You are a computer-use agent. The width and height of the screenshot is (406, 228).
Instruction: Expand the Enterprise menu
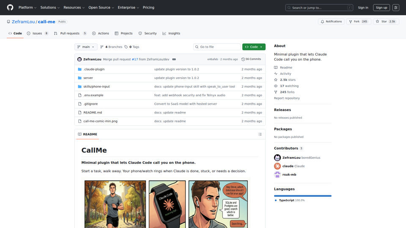click(129, 8)
